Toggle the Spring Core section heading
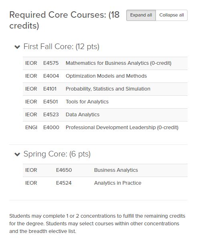The image size is (210, 241). pos(57,154)
